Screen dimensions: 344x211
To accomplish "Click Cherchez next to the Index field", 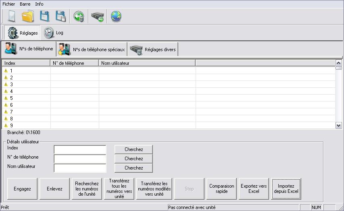I will point(133,149).
